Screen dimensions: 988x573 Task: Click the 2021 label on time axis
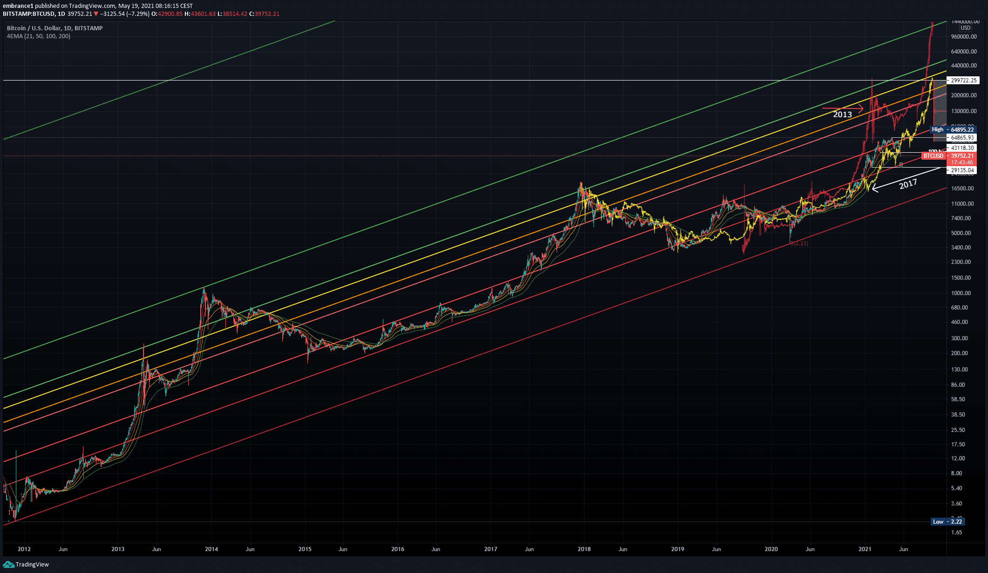[x=865, y=549]
